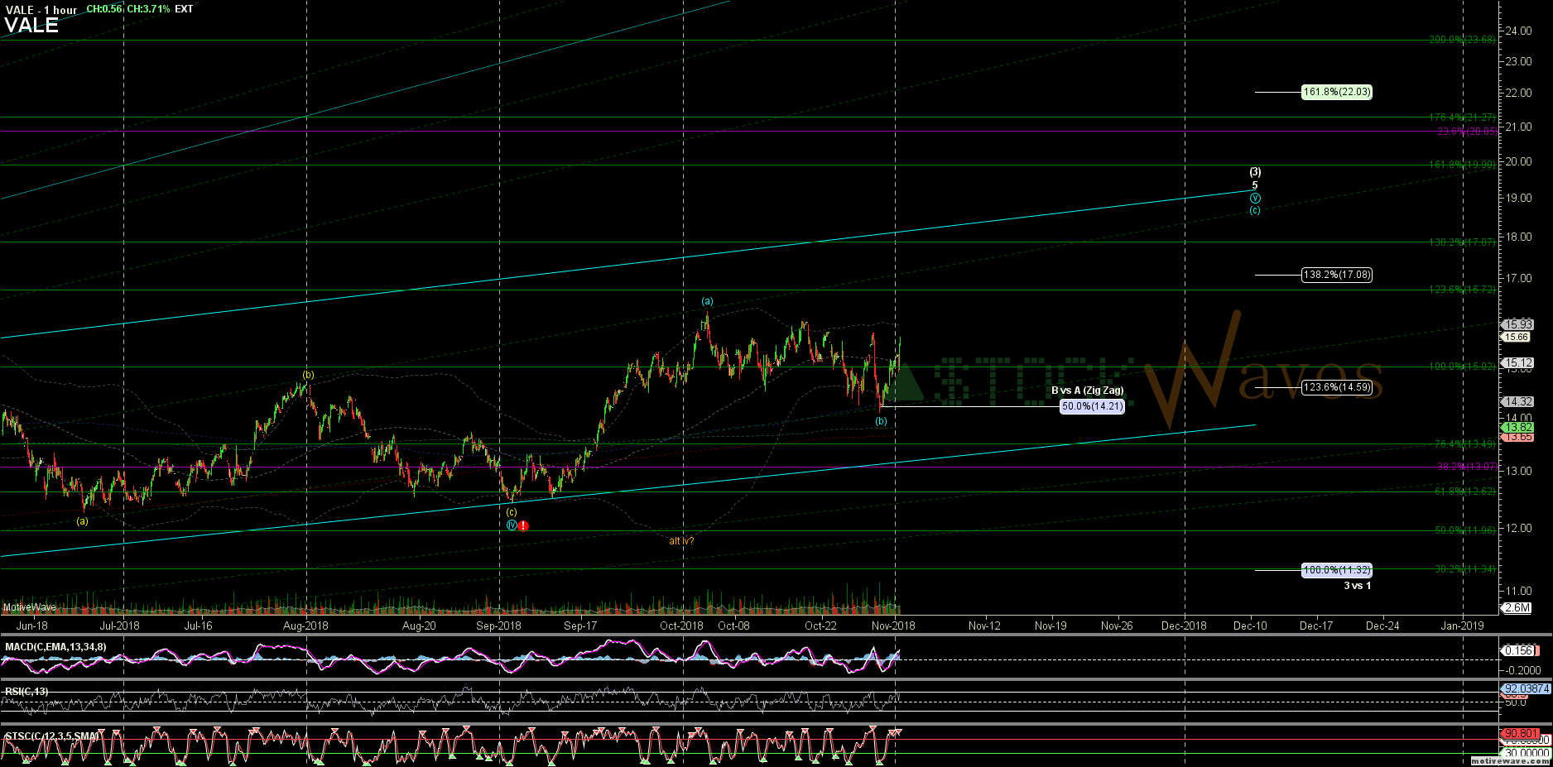Click the STSC(C,12,3,5,SMA) indicator label
Image resolution: width=1553 pixels, height=767 pixels.
[x=52, y=736]
